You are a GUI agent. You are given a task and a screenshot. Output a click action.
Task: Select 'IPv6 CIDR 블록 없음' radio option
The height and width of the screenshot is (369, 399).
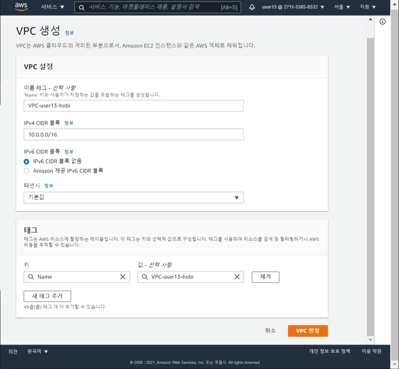(27, 161)
